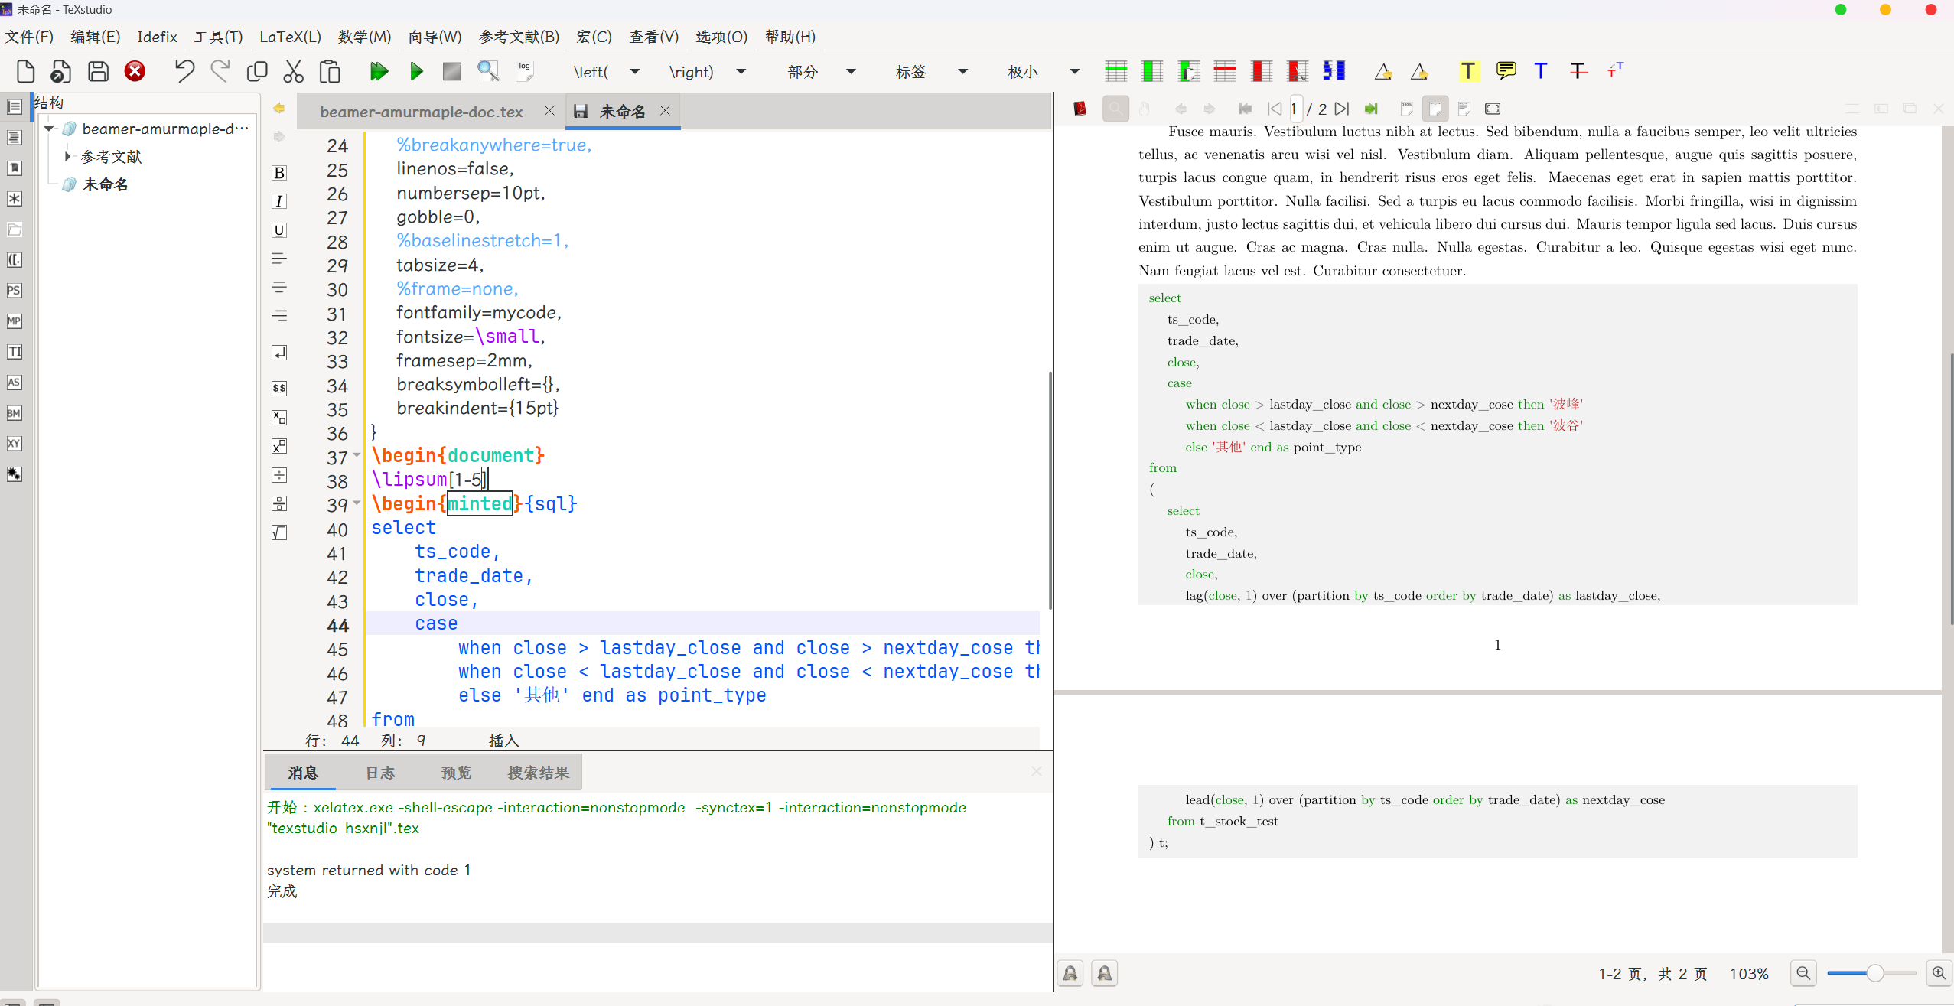
Task: Open the LaTeX(L) menu
Action: tap(290, 37)
